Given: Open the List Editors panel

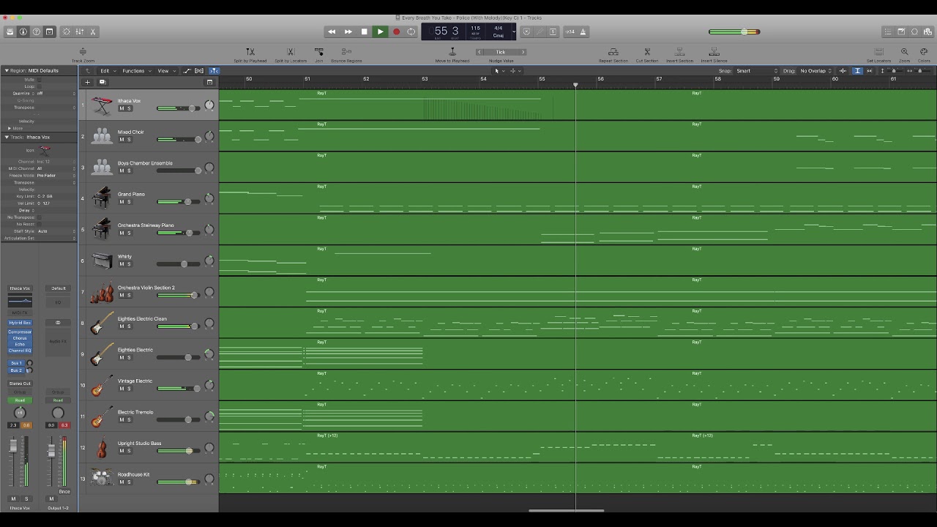Looking at the screenshot, I should coord(888,31).
